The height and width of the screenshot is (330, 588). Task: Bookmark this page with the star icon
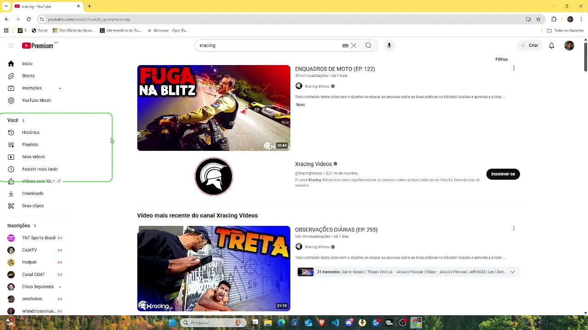(538, 19)
